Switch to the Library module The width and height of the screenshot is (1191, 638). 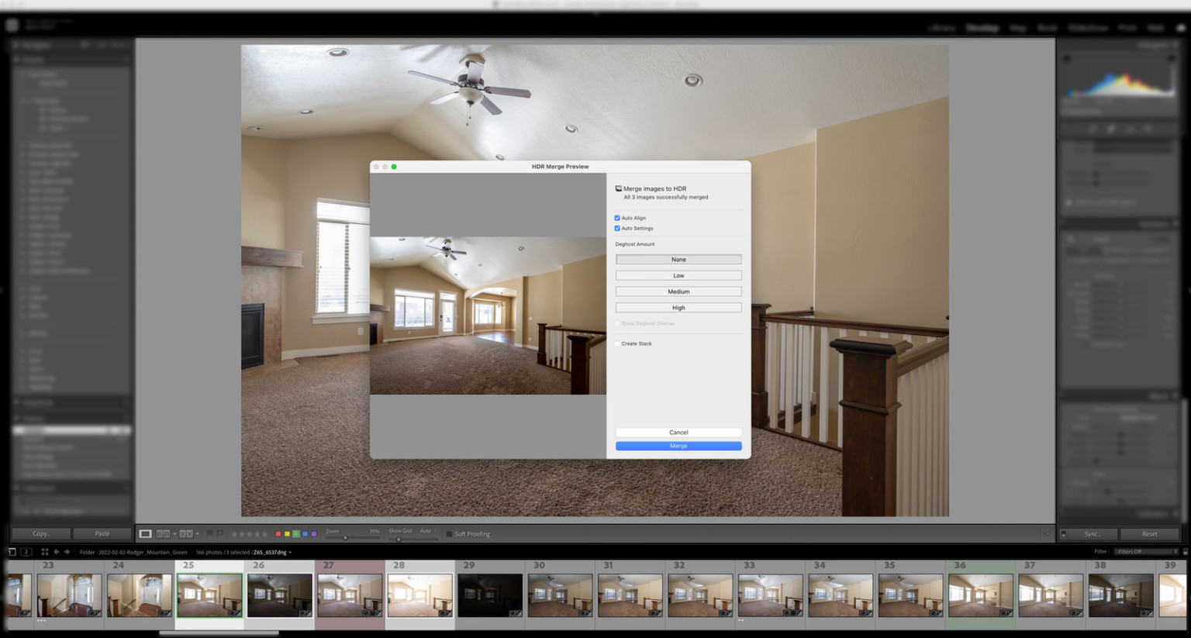click(941, 27)
